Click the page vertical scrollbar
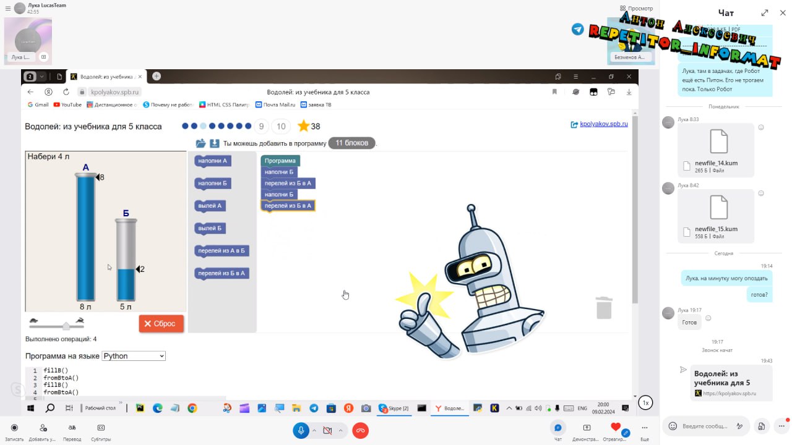 (635, 210)
